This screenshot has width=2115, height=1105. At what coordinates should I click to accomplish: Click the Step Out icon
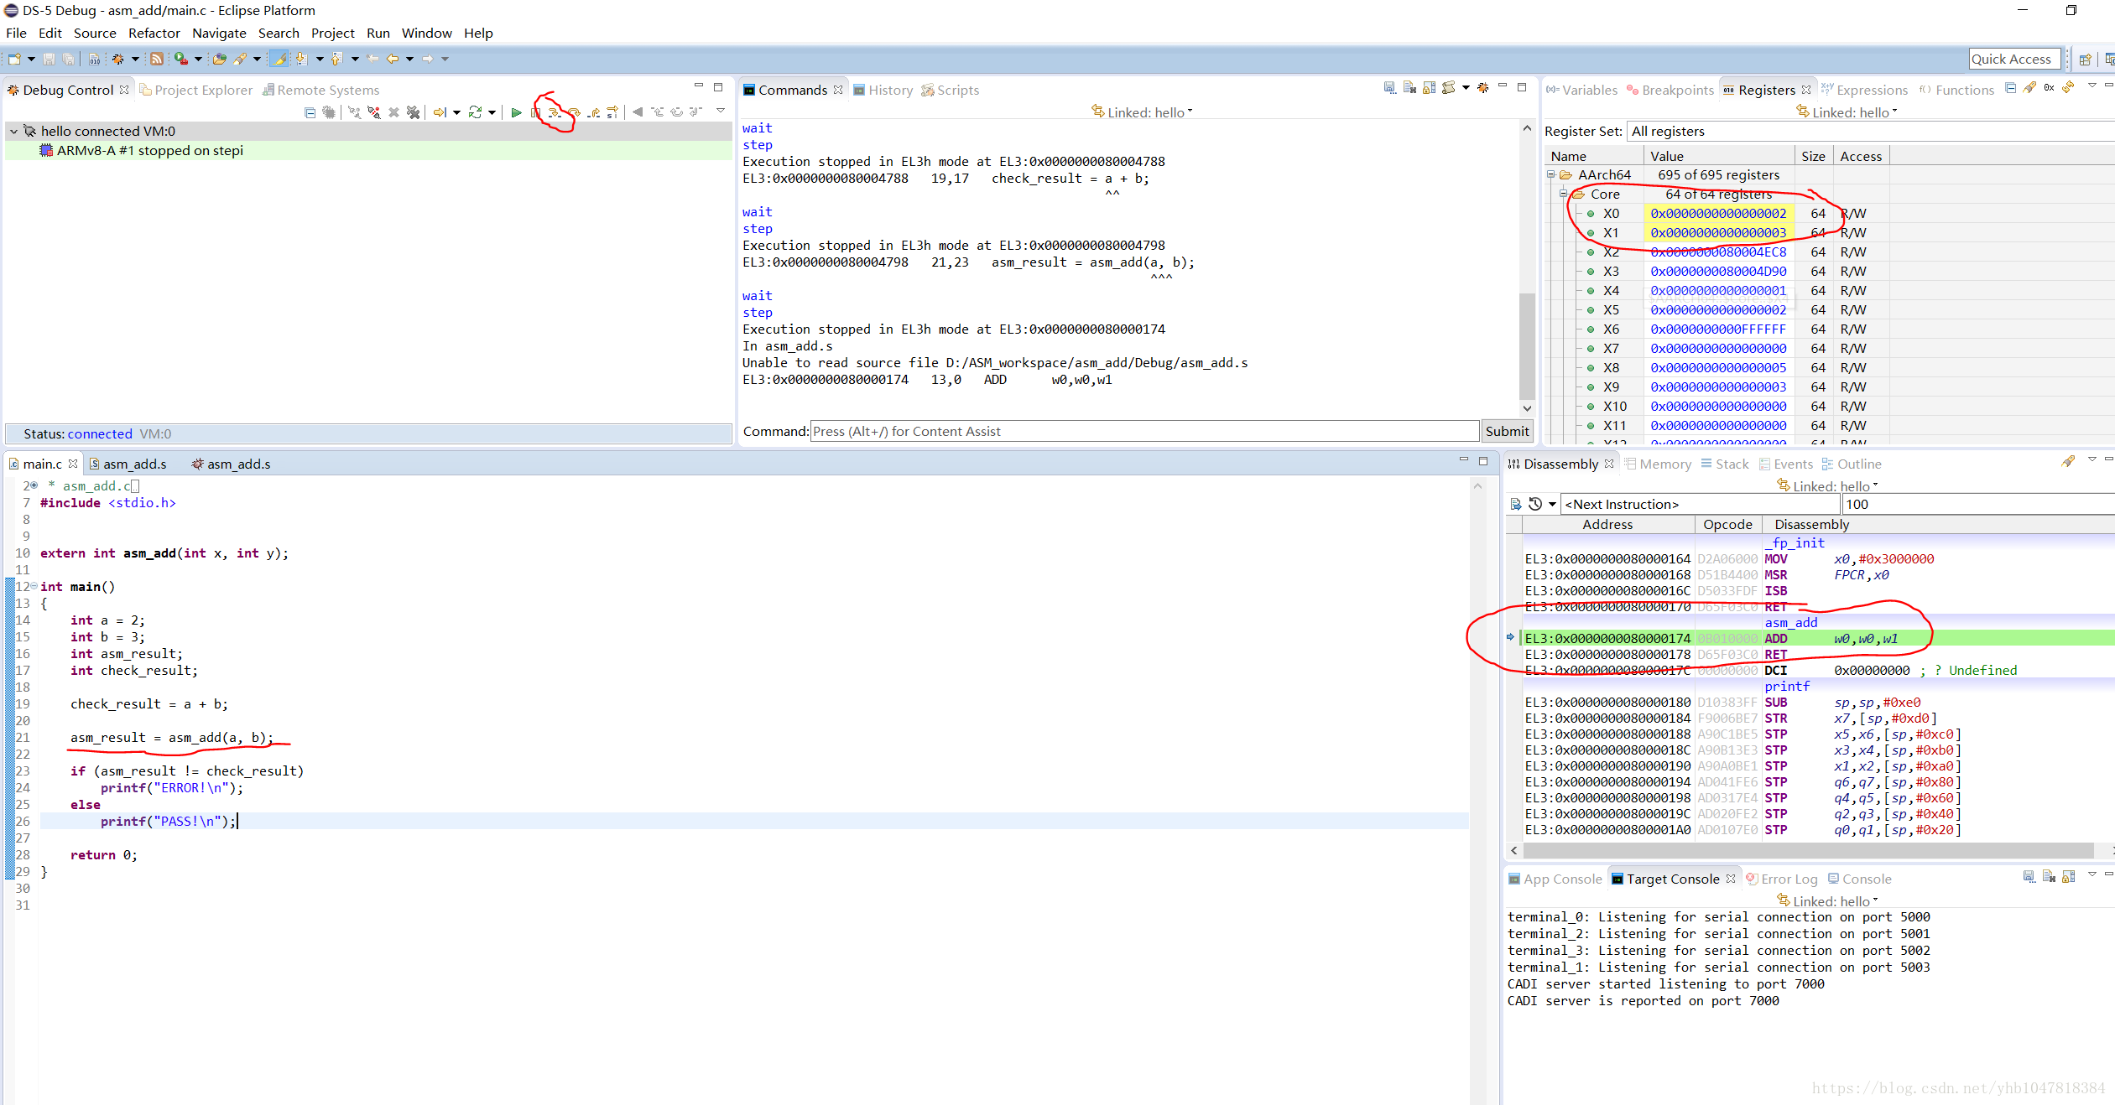594,112
